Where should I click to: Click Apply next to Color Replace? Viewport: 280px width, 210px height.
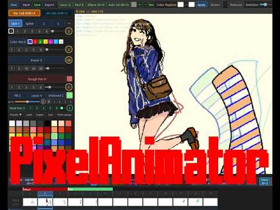tap(201, 5)
